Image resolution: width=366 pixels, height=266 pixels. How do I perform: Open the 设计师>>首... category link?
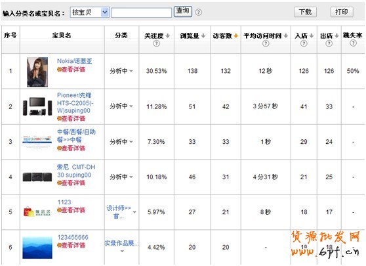[119, 212]
